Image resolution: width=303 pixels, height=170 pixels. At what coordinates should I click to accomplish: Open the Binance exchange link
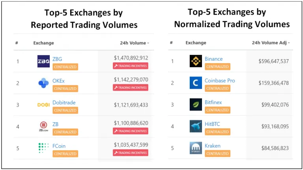213,59
